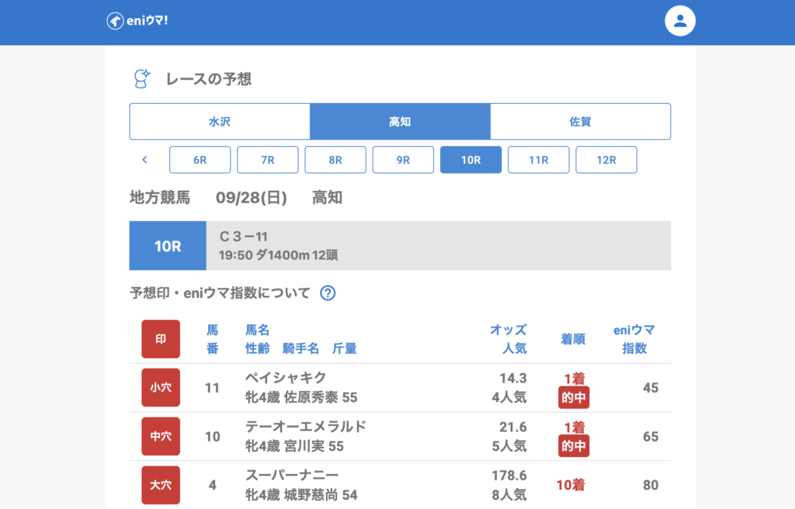Screen dimensions: 795x509
Task: Select race 12R
Action: click(606, 160)
